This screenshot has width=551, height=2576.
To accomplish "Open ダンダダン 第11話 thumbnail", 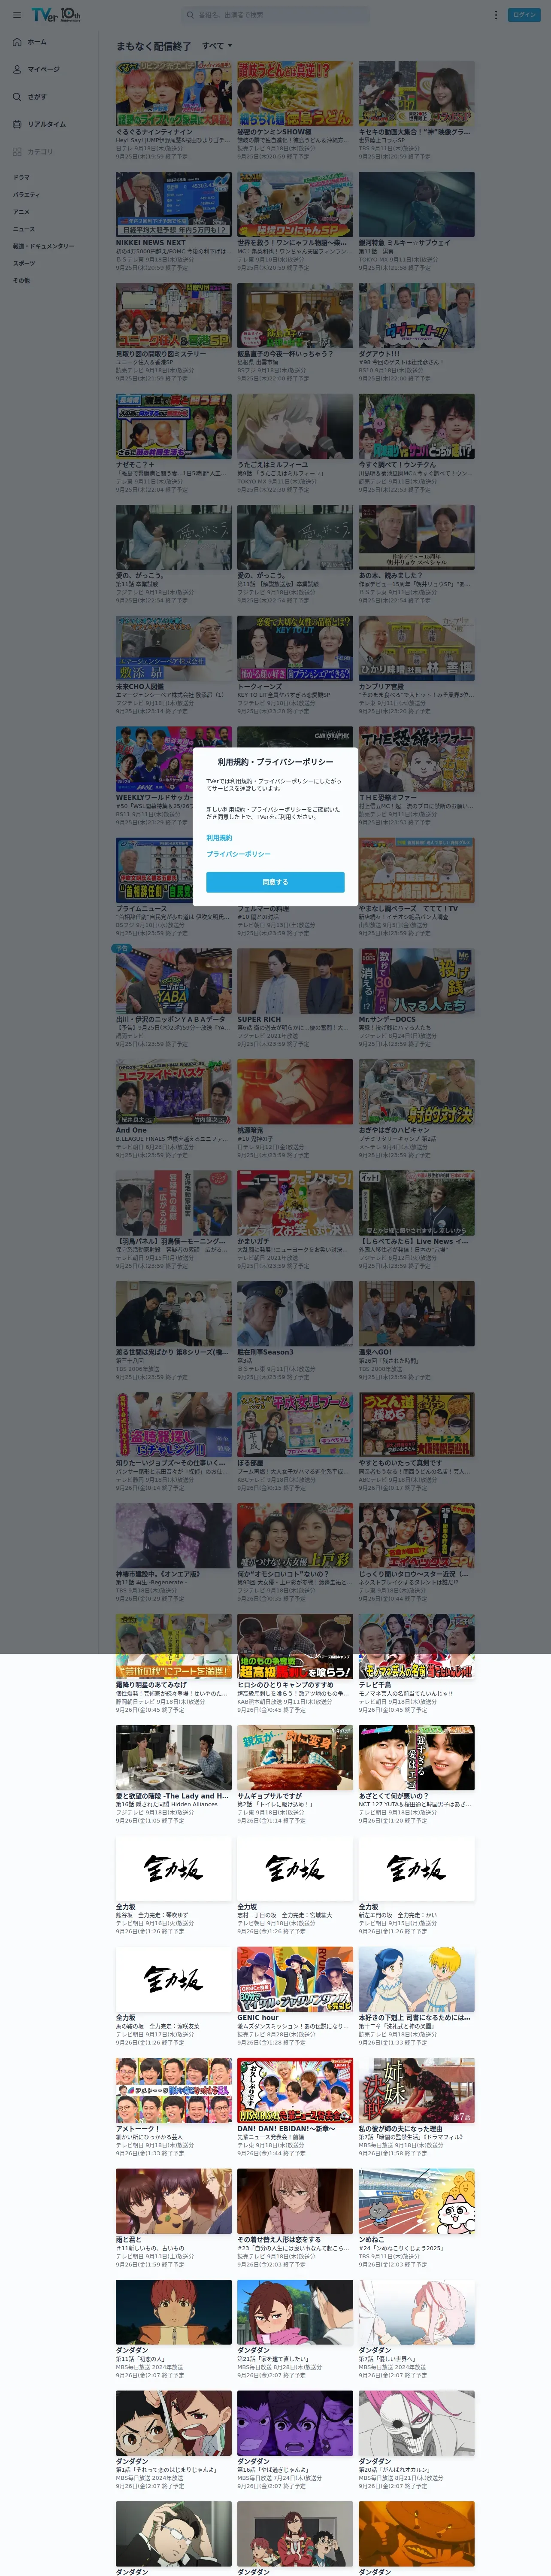I will tap(173, 2313).
